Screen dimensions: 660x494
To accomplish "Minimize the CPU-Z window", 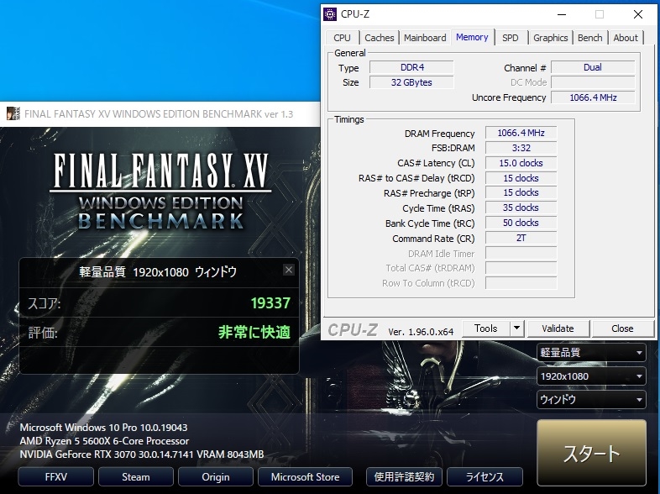I will click(562, 14).
